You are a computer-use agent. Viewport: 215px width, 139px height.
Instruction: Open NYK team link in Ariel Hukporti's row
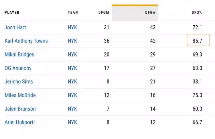coord(72,122)
